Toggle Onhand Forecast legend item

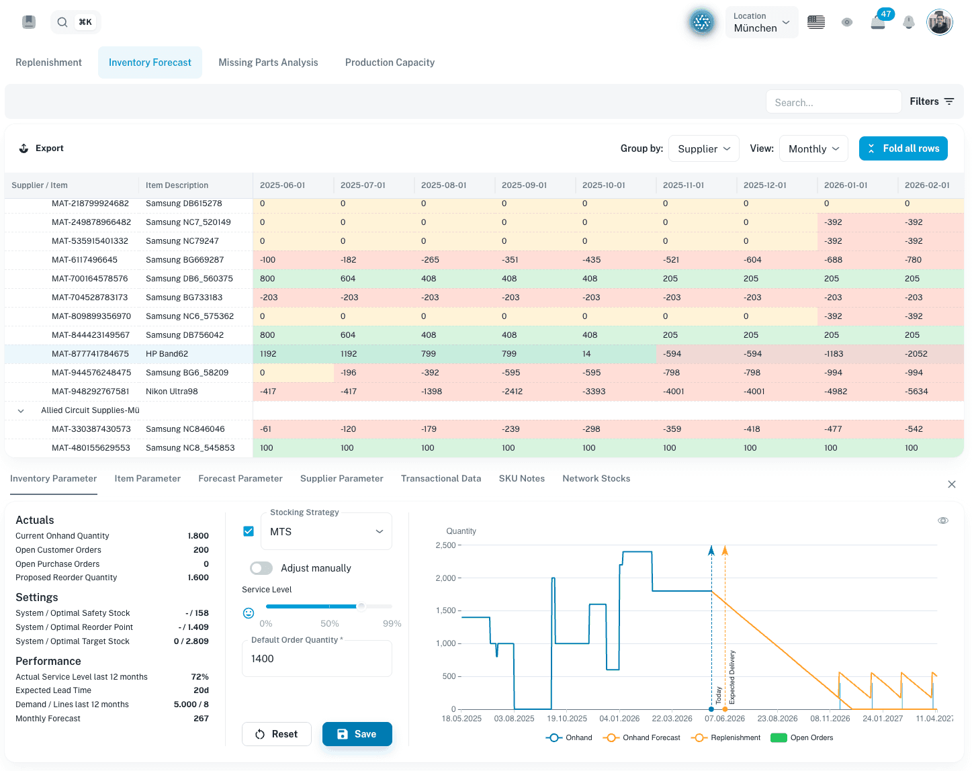pos(642,737)
